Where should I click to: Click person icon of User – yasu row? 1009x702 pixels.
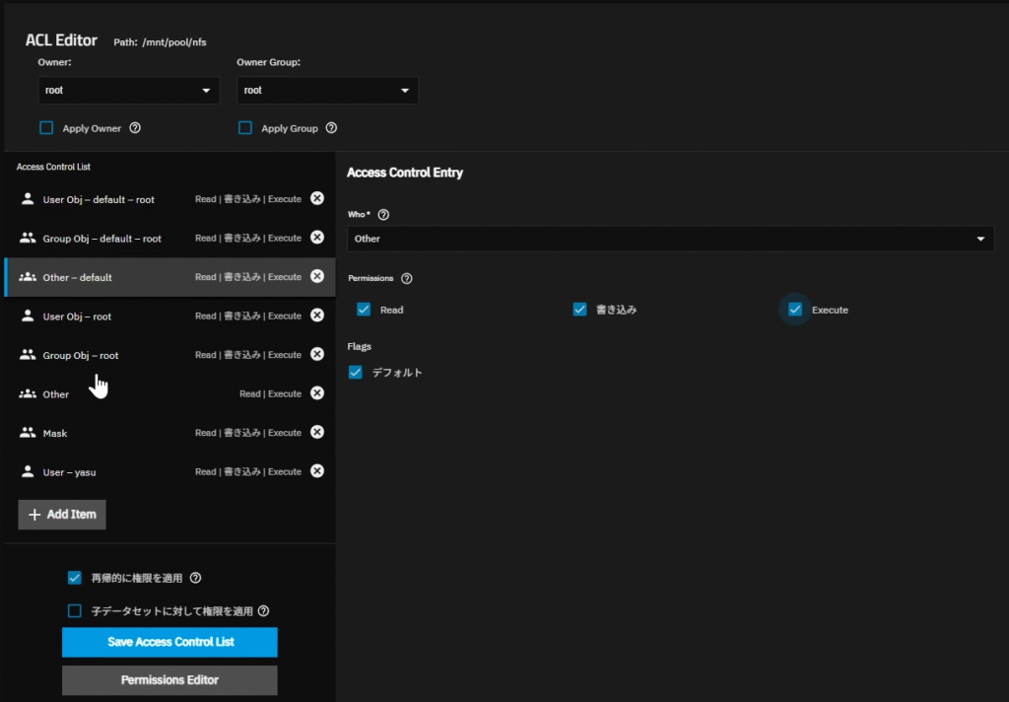[27, 471]
